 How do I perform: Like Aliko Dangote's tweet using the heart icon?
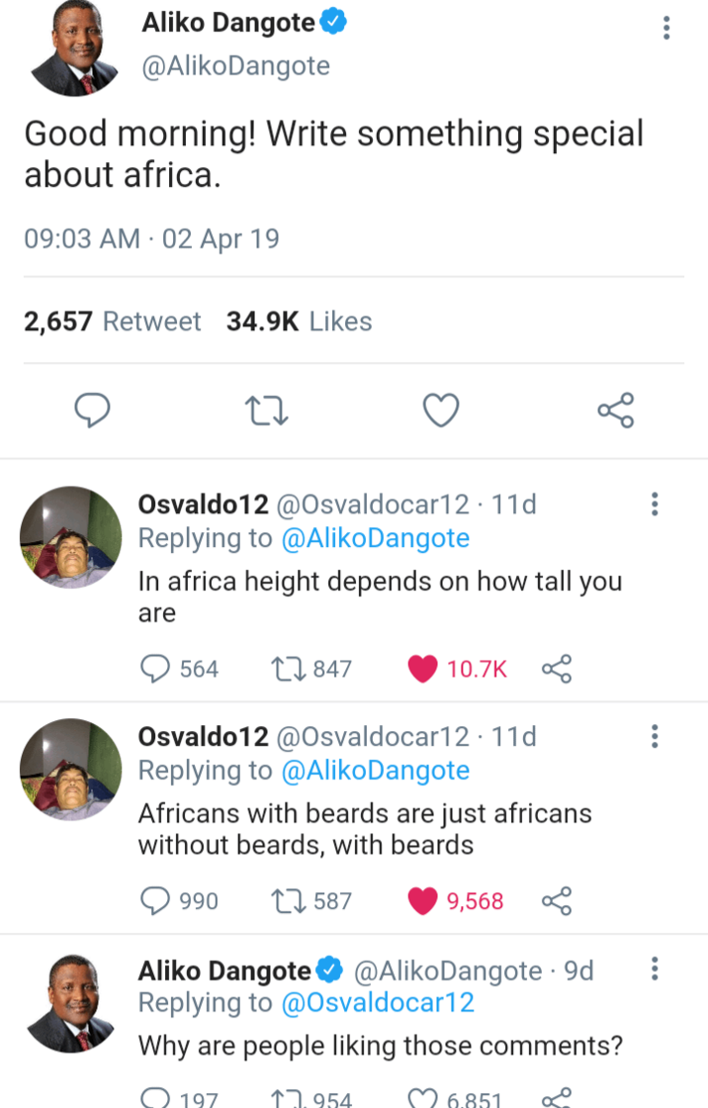point(440,410)
